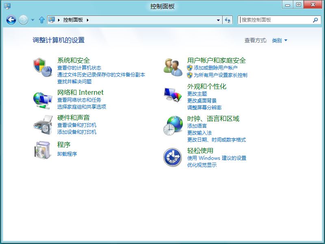
Task: Click 更改输入法 link
Action: tap(199, 133)
